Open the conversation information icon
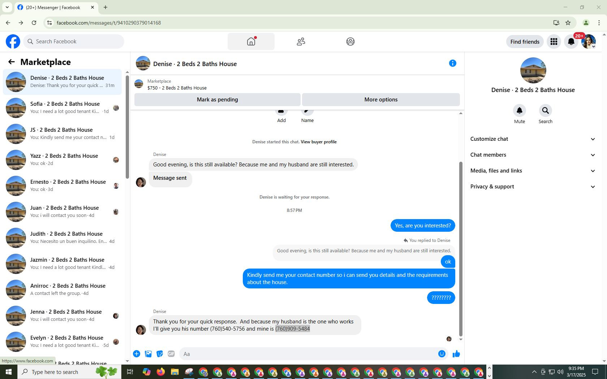Screen dimensions: 607x379 (x=452, y=64)
